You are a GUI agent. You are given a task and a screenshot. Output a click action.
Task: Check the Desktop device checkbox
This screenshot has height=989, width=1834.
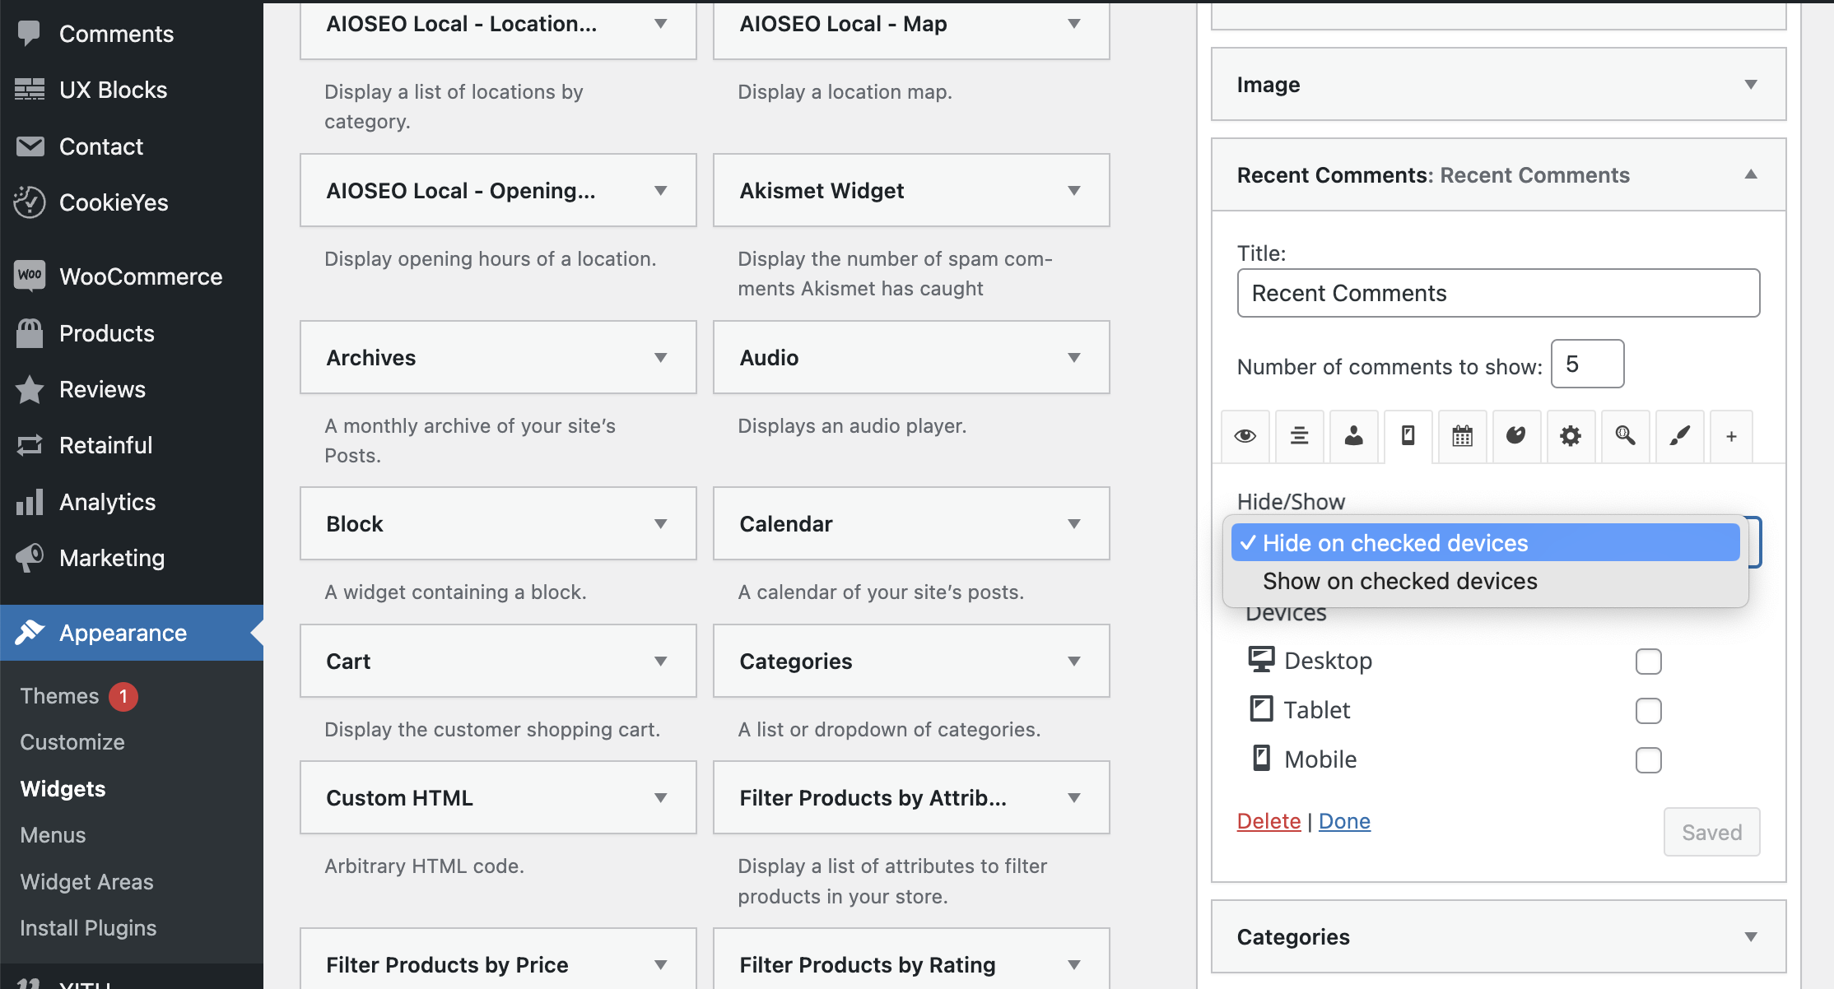point(1648,661)
